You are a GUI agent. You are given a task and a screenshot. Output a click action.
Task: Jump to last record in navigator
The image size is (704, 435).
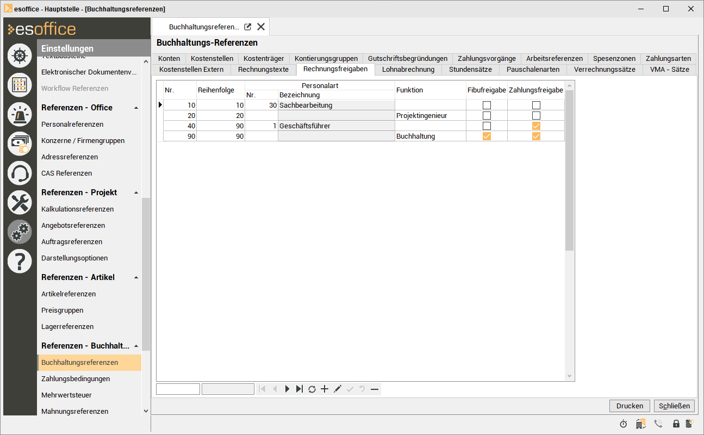coord(300,389)
